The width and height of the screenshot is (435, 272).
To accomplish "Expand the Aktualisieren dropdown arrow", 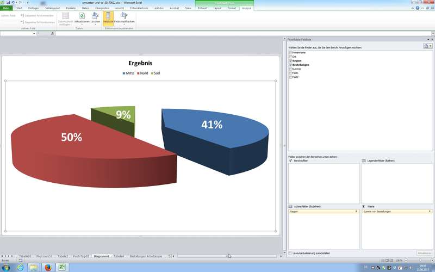I will 82,24.
